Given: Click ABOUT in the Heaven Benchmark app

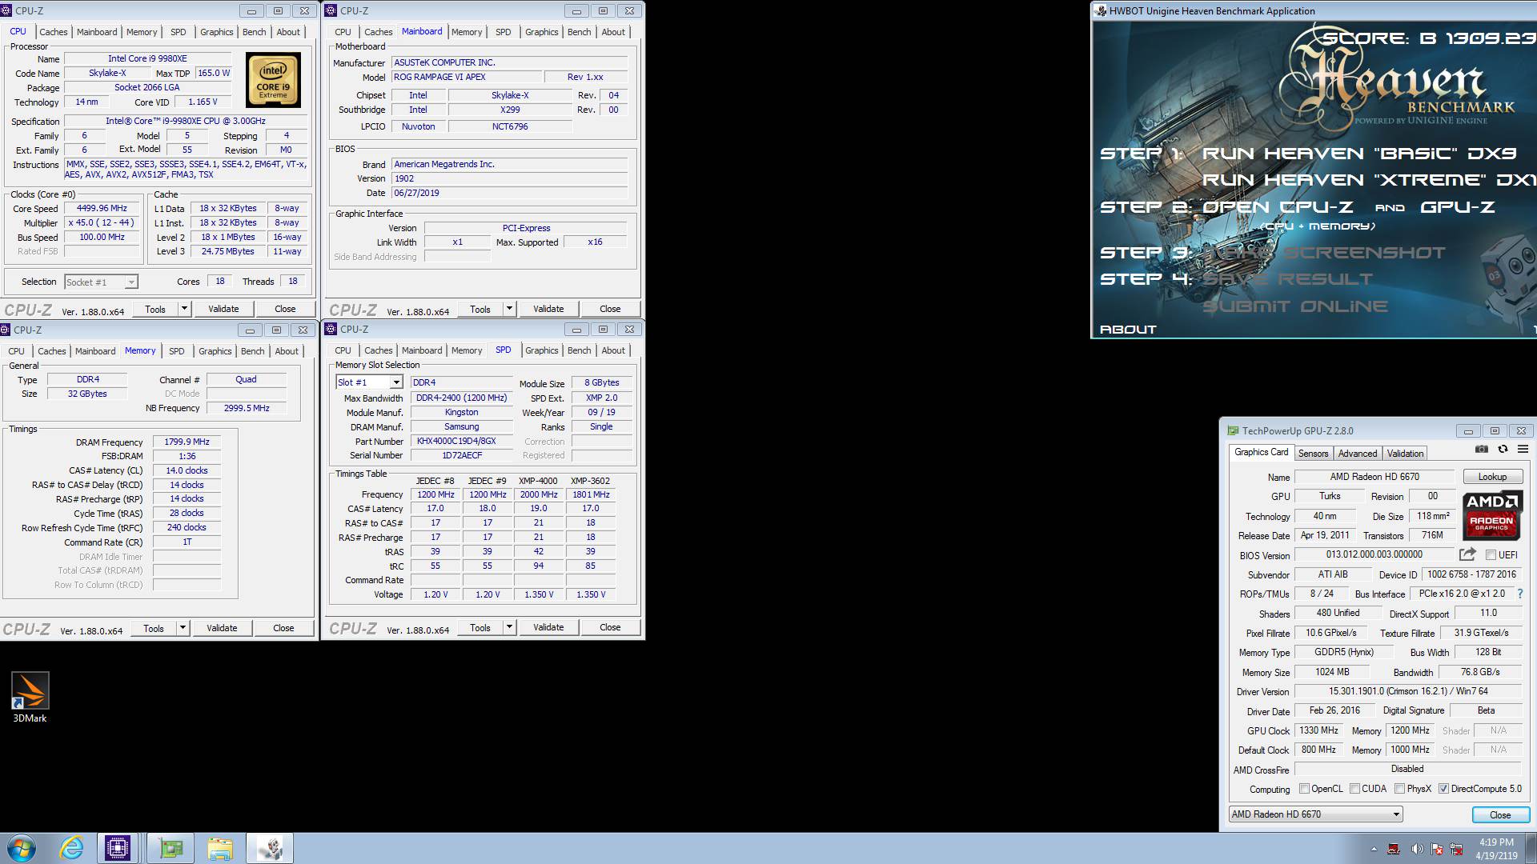Looking at the screenshot, I should pos(1128,329).
